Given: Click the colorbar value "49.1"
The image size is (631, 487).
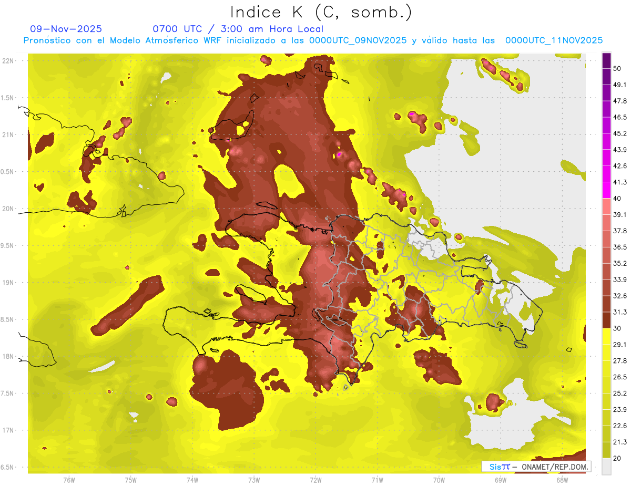Looking at the screenshot, I should tap(619, 85).
